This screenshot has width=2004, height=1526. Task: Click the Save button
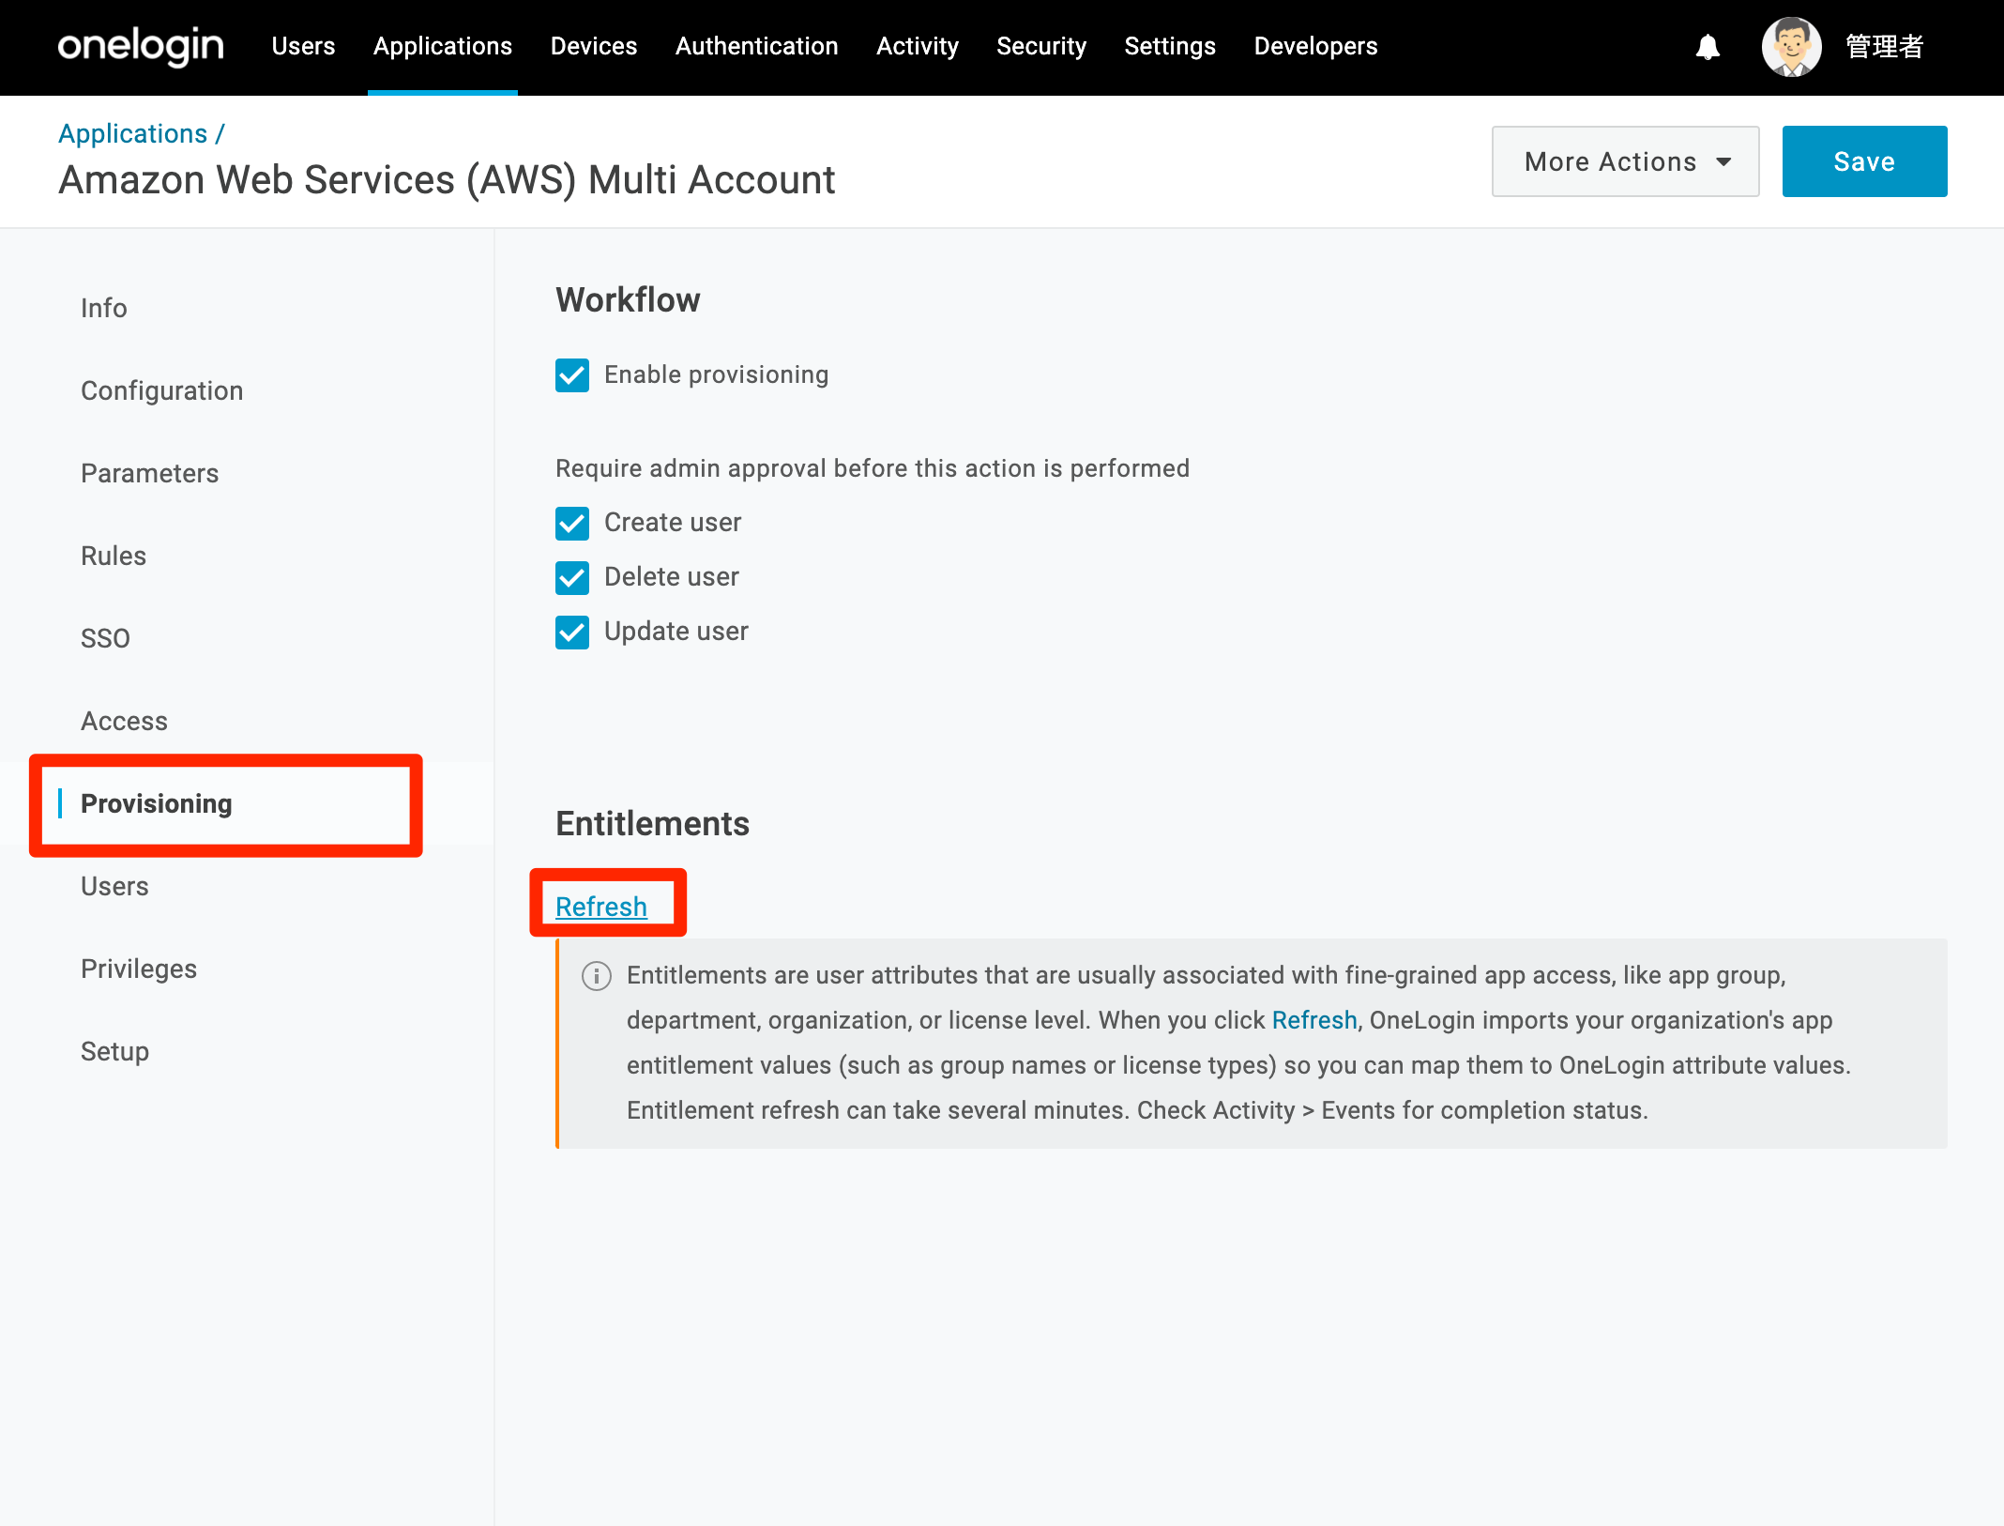coord(1864,161)
